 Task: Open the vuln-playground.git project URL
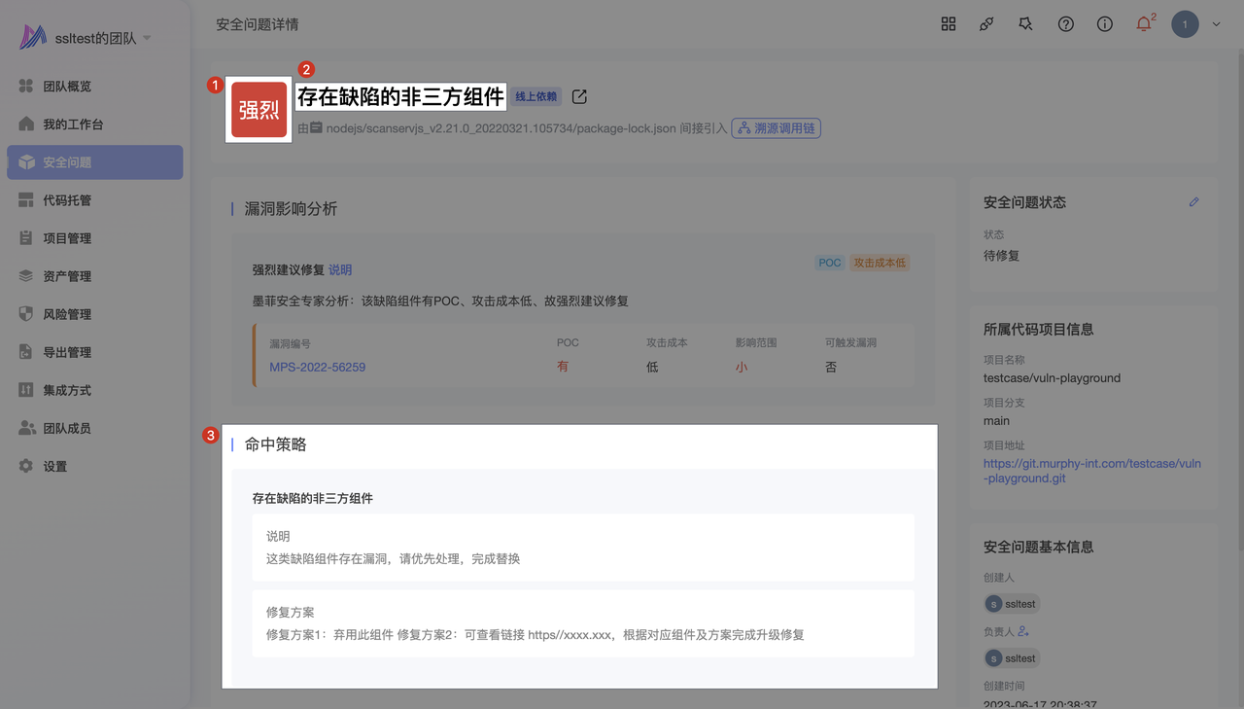pos(1091,471)
